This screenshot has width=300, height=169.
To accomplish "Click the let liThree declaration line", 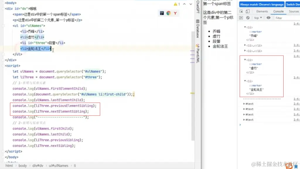I will tap(57, 77).
